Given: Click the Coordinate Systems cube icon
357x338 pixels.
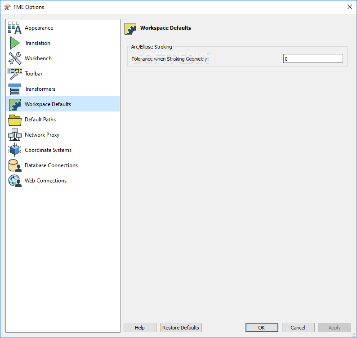Looking at the screenshot, I should [x=15, y=150].
